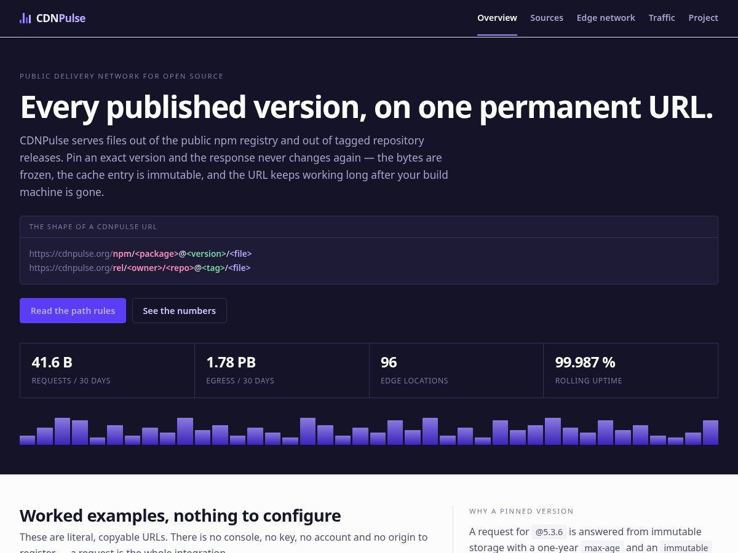Image resolution: width=738 pixels, height=553 pixels.
Task: Click the EDGE LOCATIONS label
Action: pyautogui.click(x=415, y=380)
